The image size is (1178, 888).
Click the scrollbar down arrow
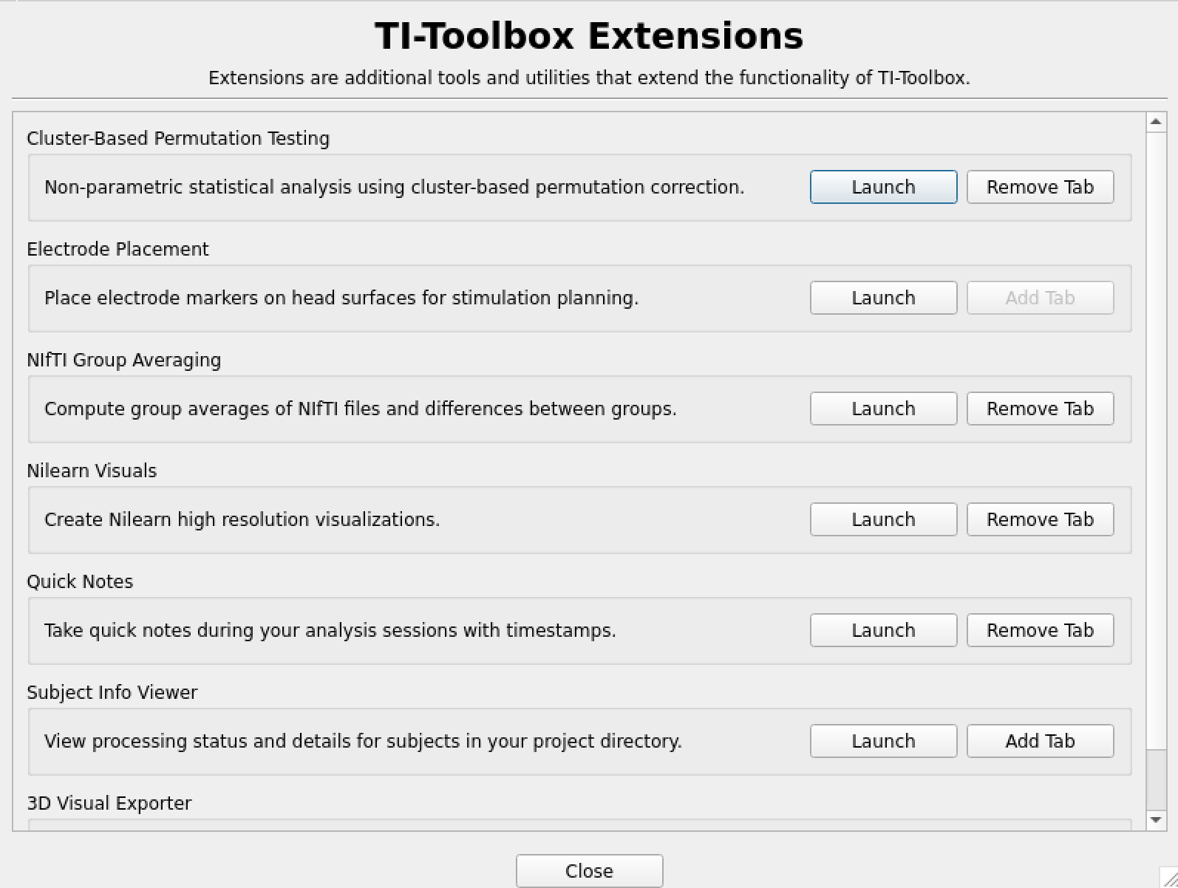(x=1155, y=819)
